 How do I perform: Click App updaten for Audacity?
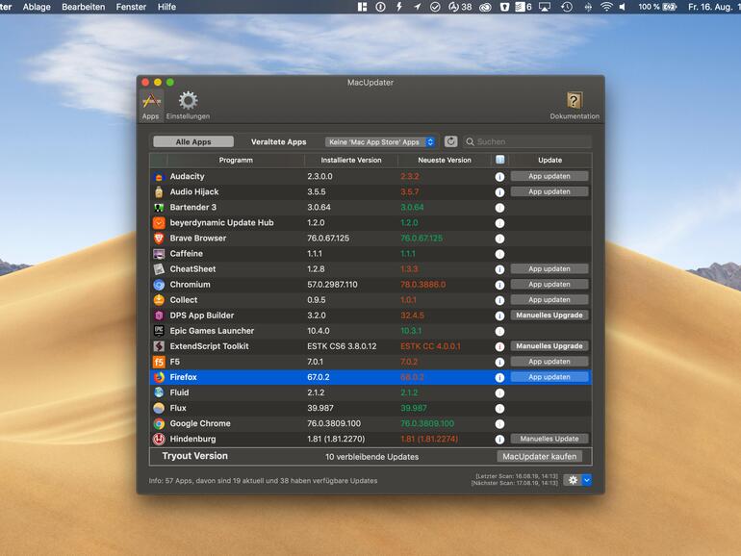click(x=549, y=176)
